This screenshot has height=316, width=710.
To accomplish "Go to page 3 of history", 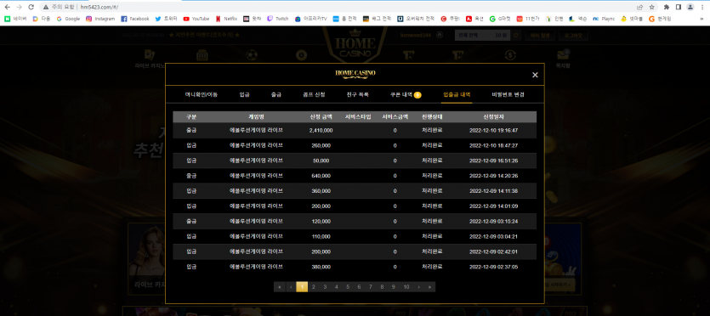I will (325, 287).
